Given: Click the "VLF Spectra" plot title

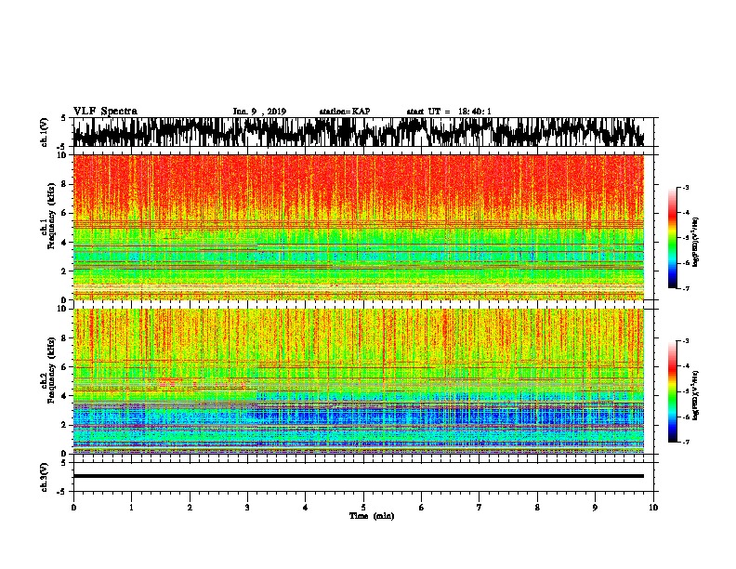Looking at the screenshot, I should tap(105, 112).
